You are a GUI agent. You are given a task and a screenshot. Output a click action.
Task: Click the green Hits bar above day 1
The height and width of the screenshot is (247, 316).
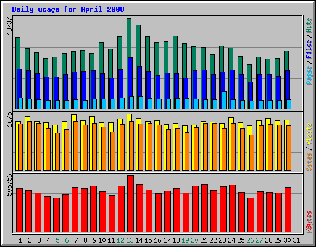[18, 53]
